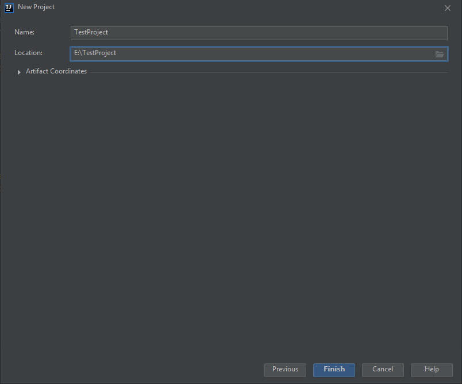
Task: Click empty title bar area left of close
Action: click(x=259, y=7)
